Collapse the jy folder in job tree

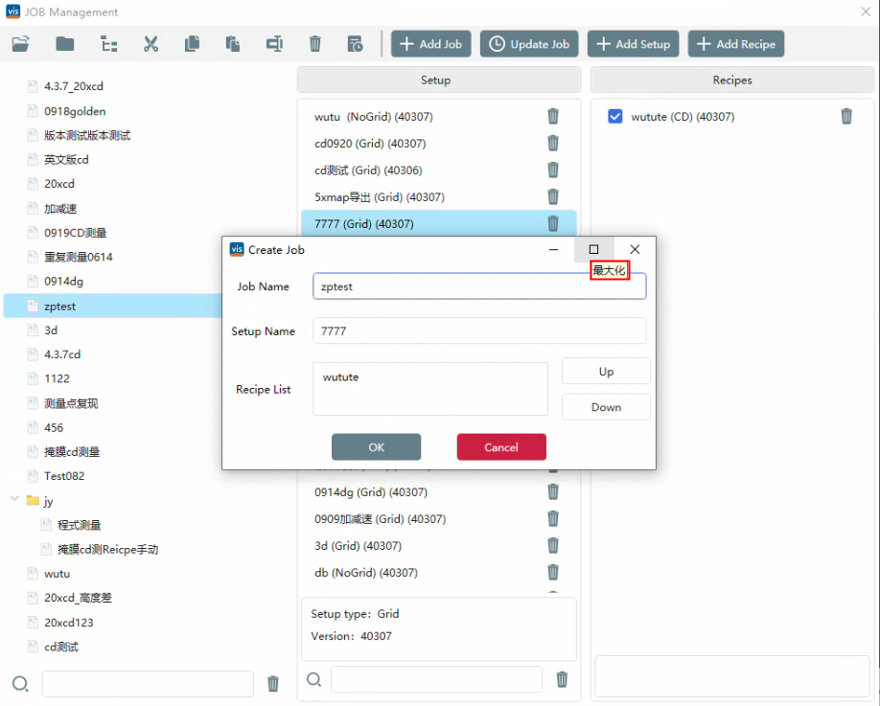[x=14, y=500]
